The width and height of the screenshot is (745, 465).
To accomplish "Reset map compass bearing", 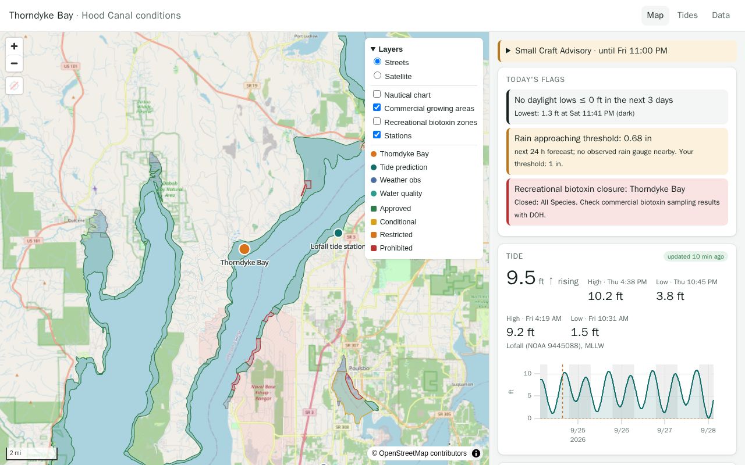I will [14, 85].
